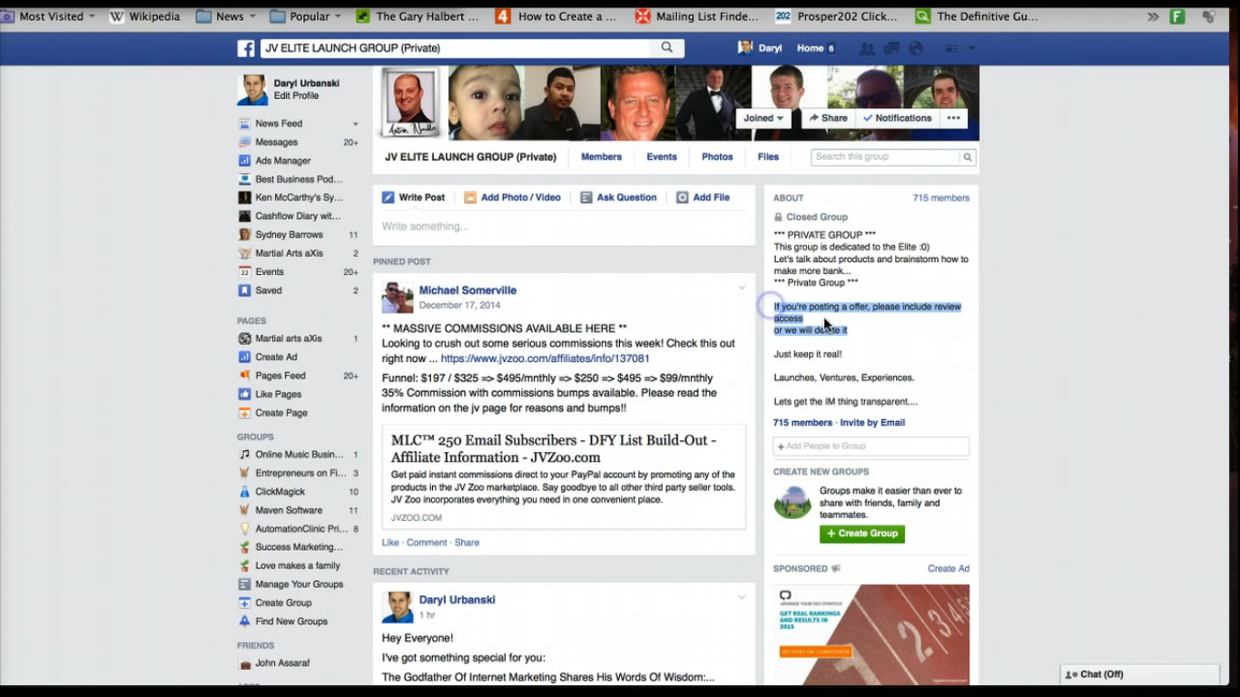
Task: Switch to the Files tab
Action: pos(768,157)
